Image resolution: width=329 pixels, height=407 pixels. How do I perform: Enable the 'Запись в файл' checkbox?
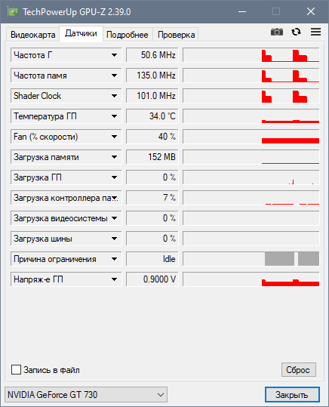coord(16,370)
